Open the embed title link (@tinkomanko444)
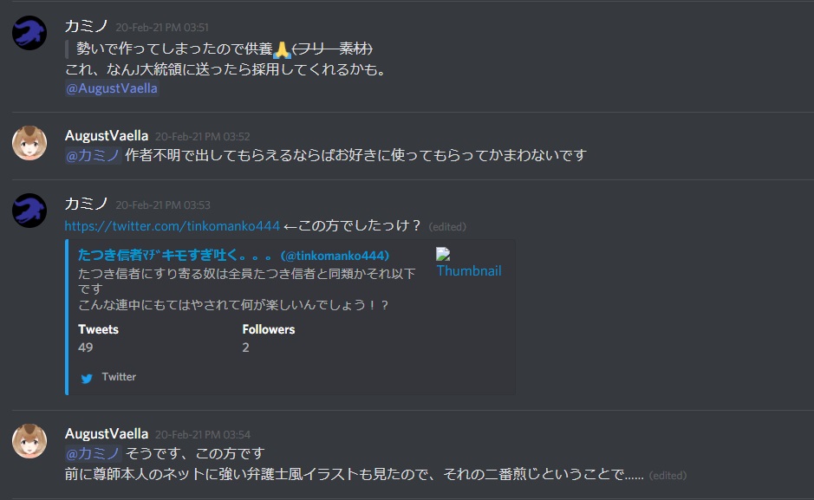 click(x=233, y=255)
